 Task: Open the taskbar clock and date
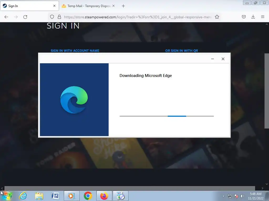tap(256, 196)
